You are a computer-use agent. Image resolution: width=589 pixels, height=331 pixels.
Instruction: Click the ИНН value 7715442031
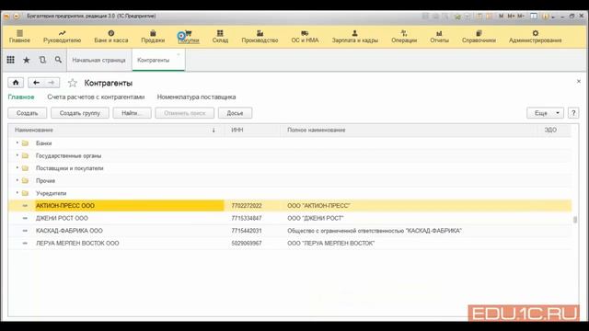247,231
